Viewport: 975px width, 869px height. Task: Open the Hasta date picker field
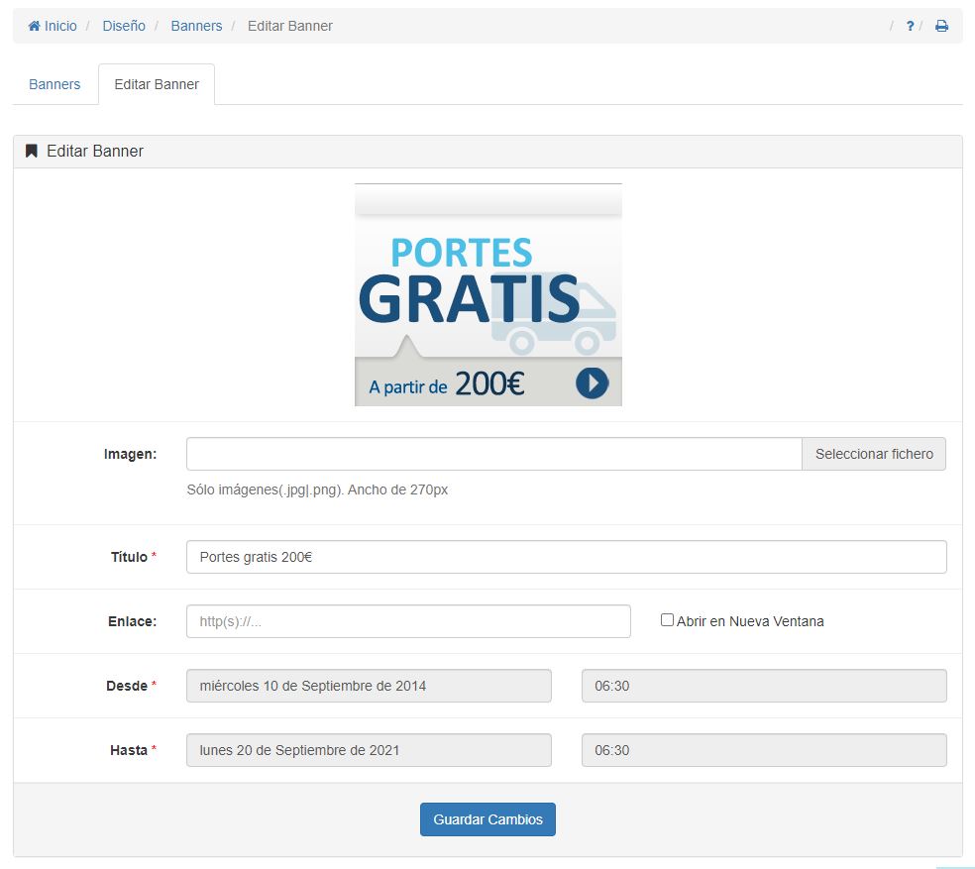[x=369, y=750]
